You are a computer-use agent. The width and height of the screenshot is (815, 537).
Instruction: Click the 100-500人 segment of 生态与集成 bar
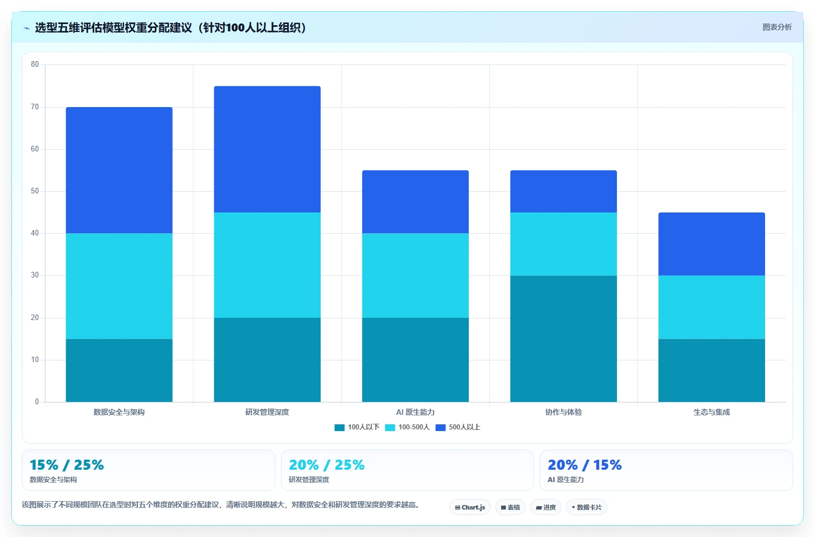711,307
